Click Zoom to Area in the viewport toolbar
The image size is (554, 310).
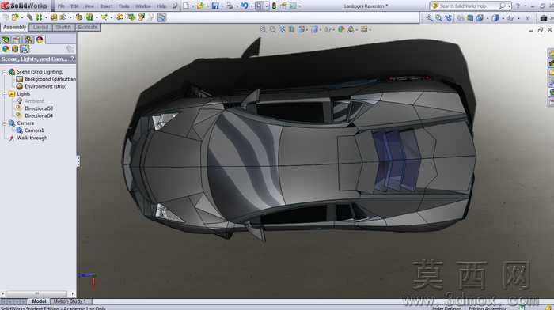(x=273, y=30)
